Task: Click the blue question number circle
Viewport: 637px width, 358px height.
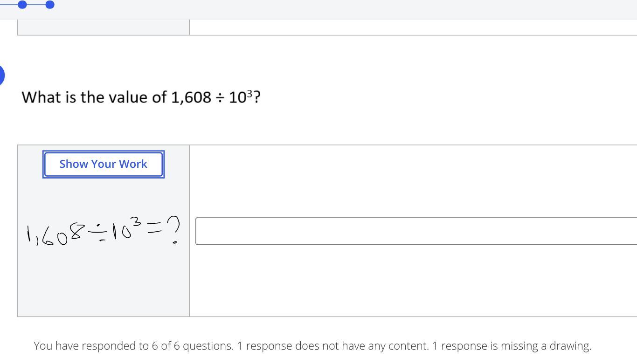Action: tap(1, 75)
